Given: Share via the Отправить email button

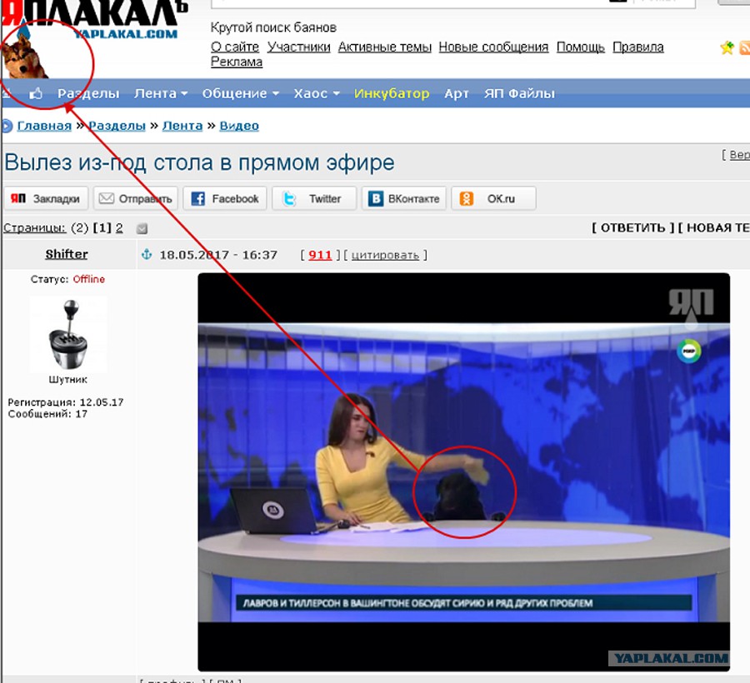Looking at the screenshot, I should point(135,198).
